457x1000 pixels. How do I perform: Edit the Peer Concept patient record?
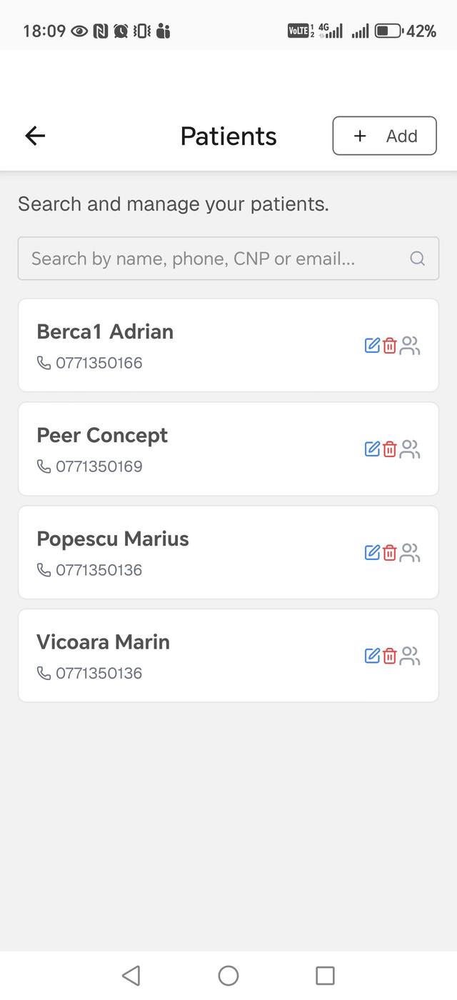(372, 449)
